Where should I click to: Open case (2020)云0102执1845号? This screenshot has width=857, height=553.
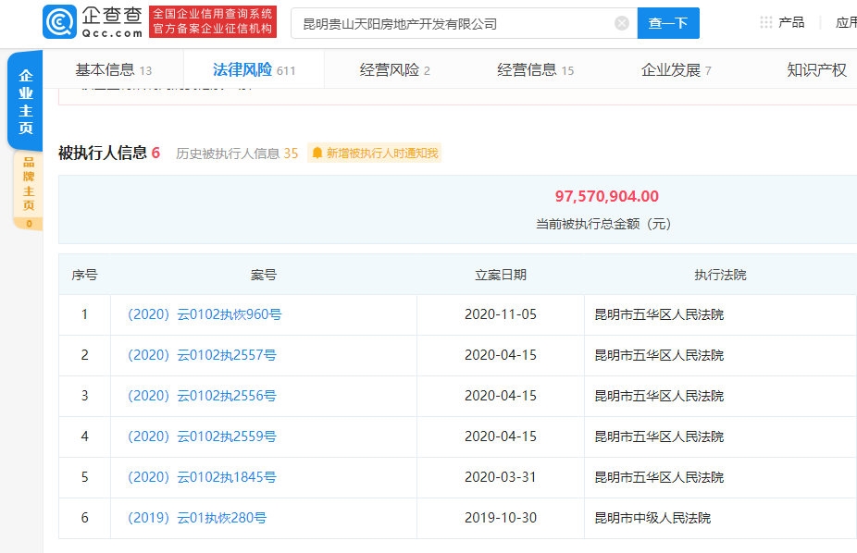201,477
